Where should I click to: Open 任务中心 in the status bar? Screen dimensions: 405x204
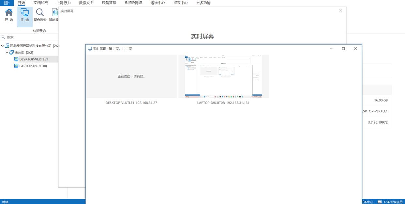[367, 202]
